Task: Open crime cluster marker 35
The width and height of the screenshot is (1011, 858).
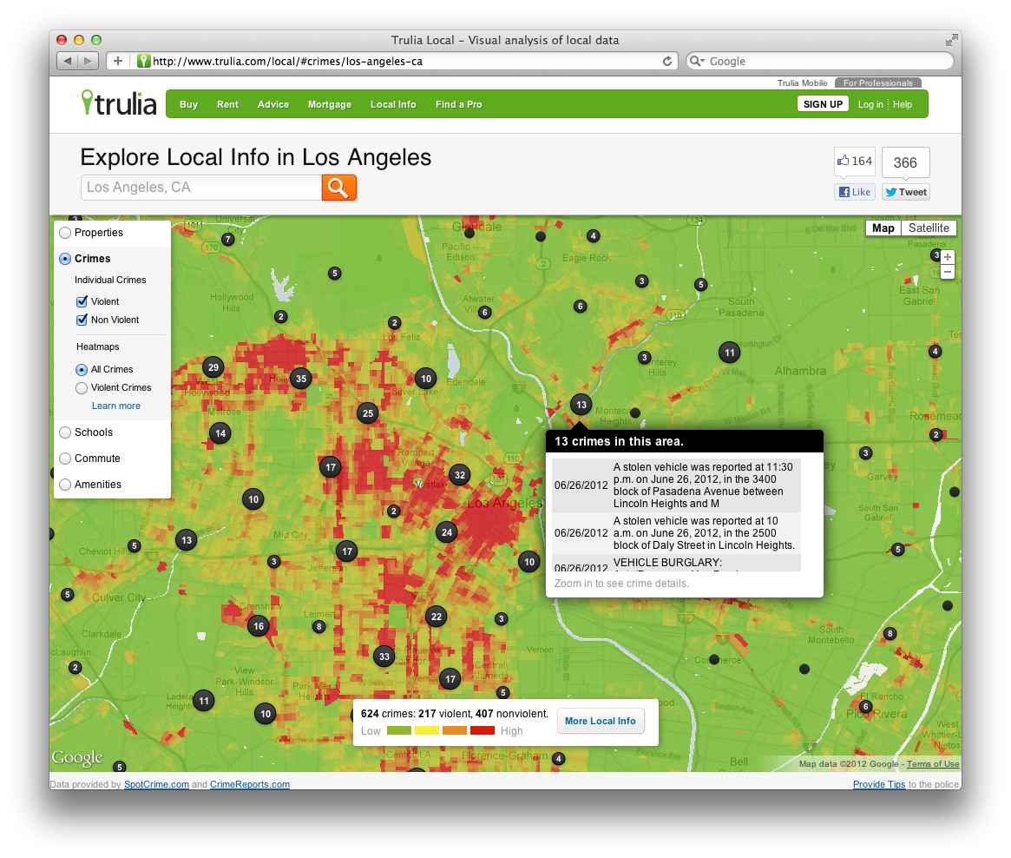Action: click(301, 379)
